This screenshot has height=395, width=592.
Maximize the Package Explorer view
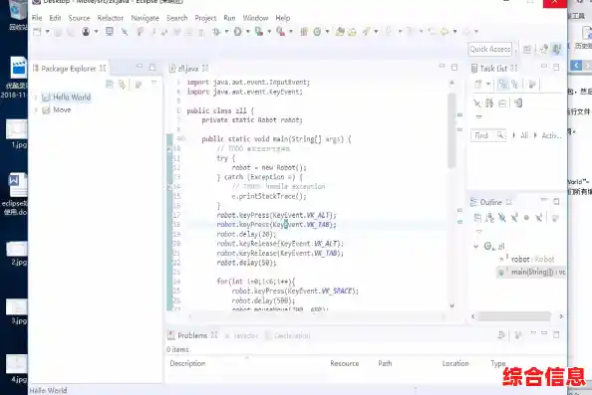[152, 67]
